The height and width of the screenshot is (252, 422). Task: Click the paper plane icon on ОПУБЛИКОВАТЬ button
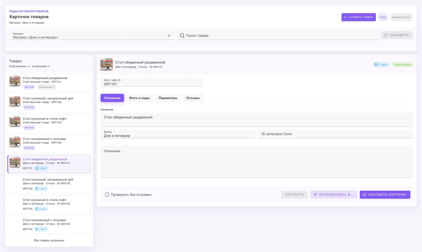tap(315, 195)
